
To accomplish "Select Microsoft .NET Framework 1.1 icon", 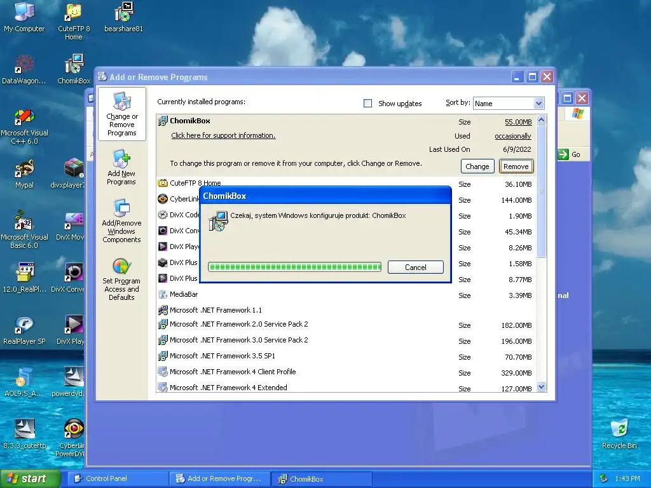I will point(163,310).
